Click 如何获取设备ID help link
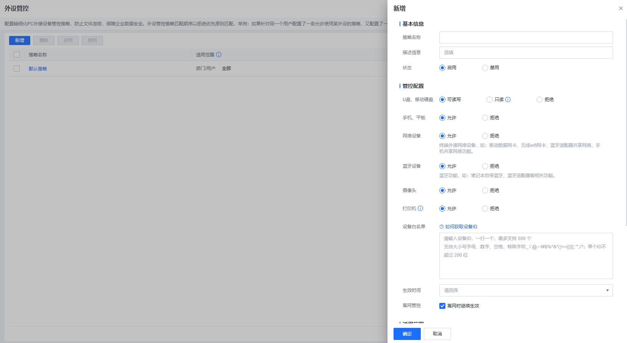Image resolution: width=627 pixels, height=343 pixels. 461,227
